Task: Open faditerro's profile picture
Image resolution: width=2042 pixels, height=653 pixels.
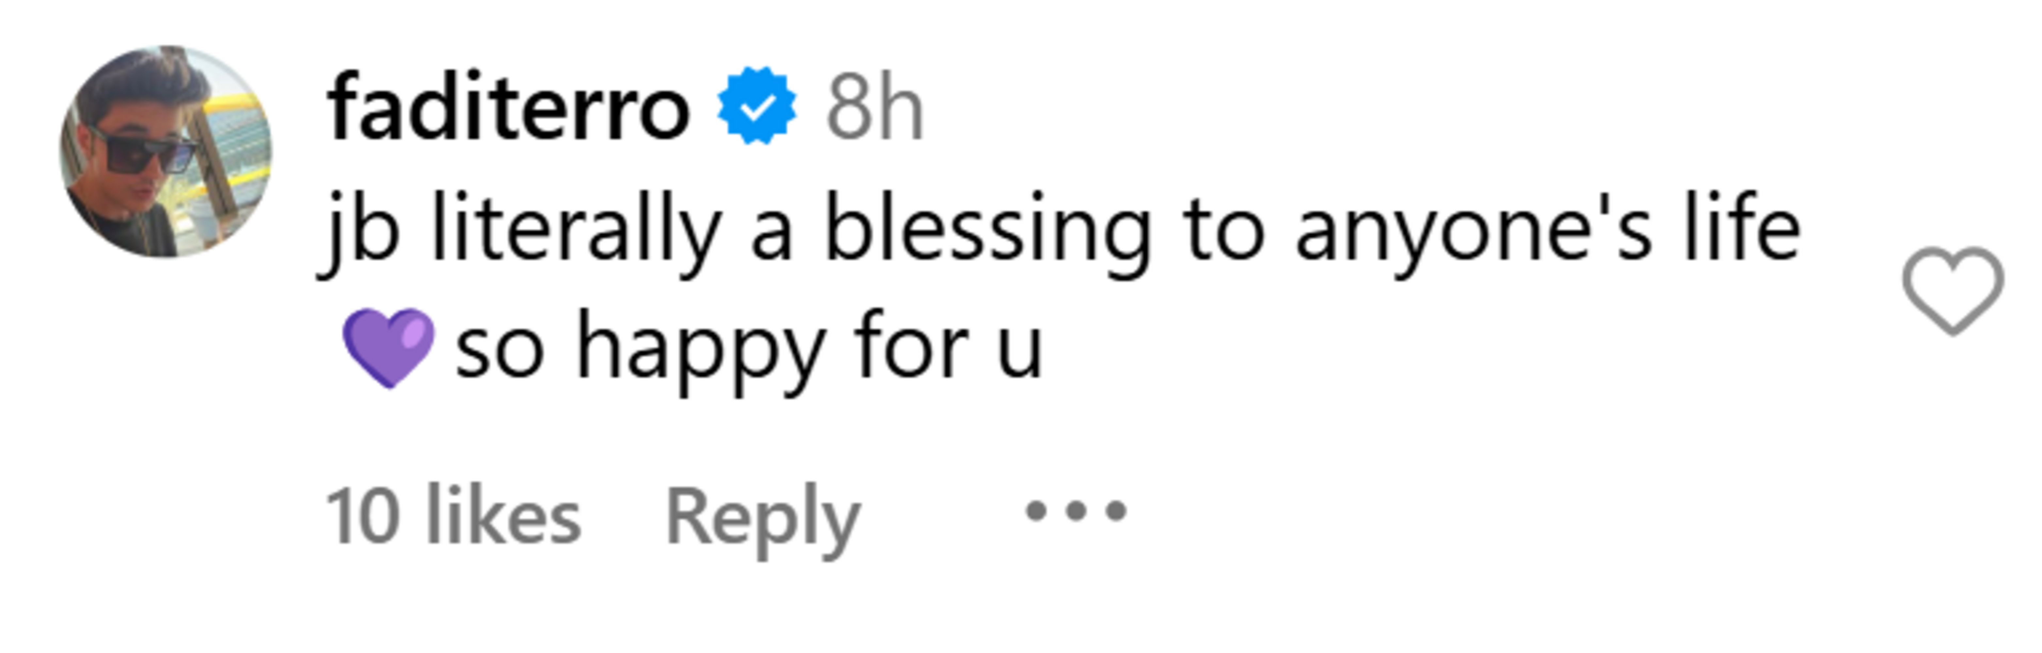Action: [166, 151]
